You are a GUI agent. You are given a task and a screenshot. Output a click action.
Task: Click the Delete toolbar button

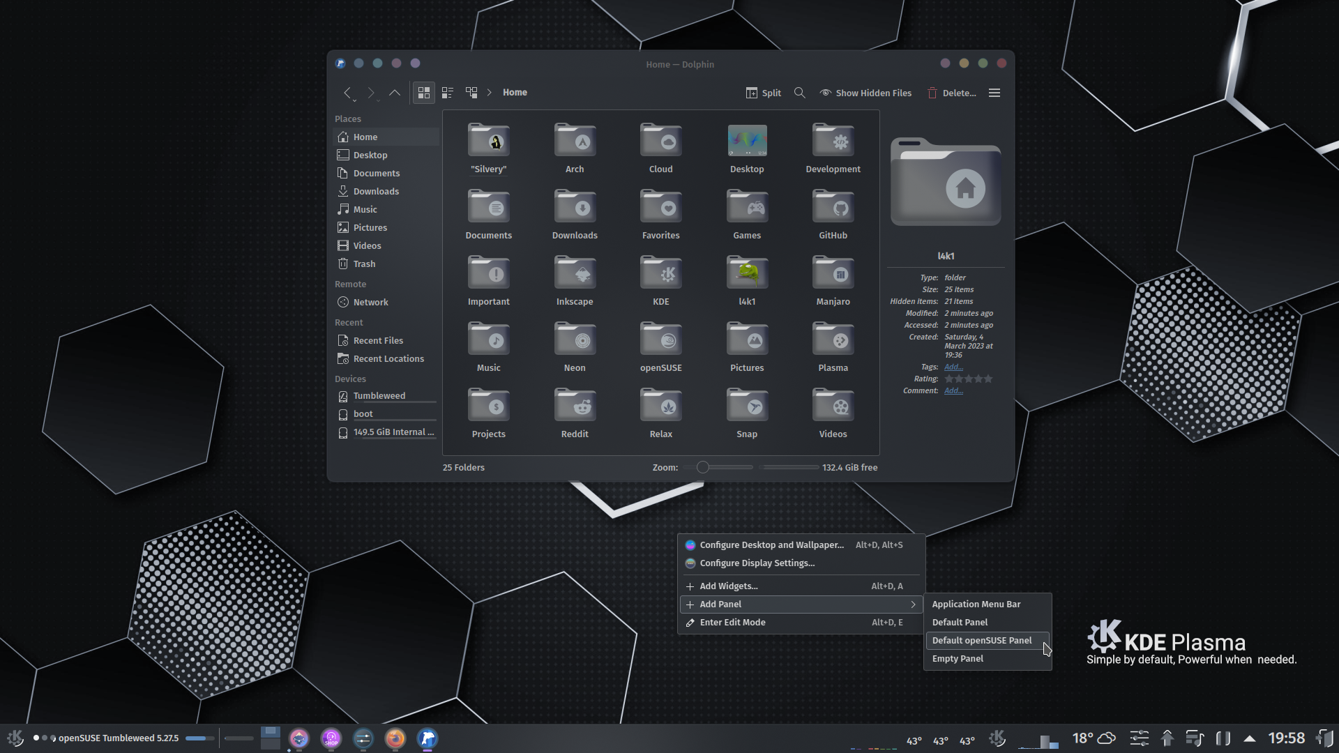coord(952,93)
